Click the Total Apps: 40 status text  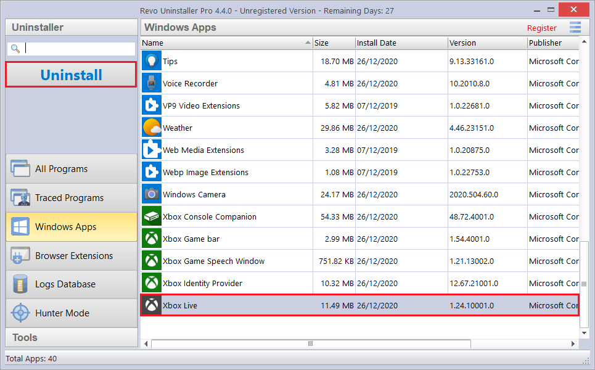pos(31,359)
